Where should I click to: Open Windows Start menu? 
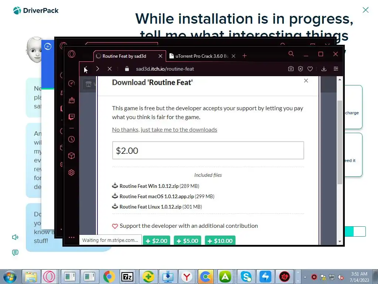coord(10,277)
